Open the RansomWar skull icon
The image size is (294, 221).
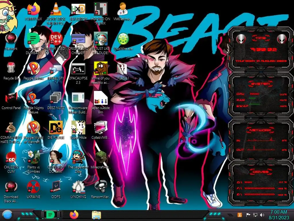tap(100, 187)
